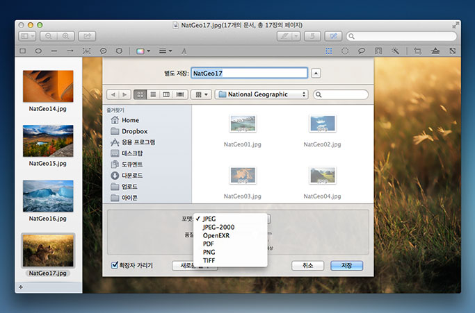This screenshot has height=313, width=475.
Task: Select the rectangle shape annotation tool
Action: pyautogui.click(x=23, y=51)
